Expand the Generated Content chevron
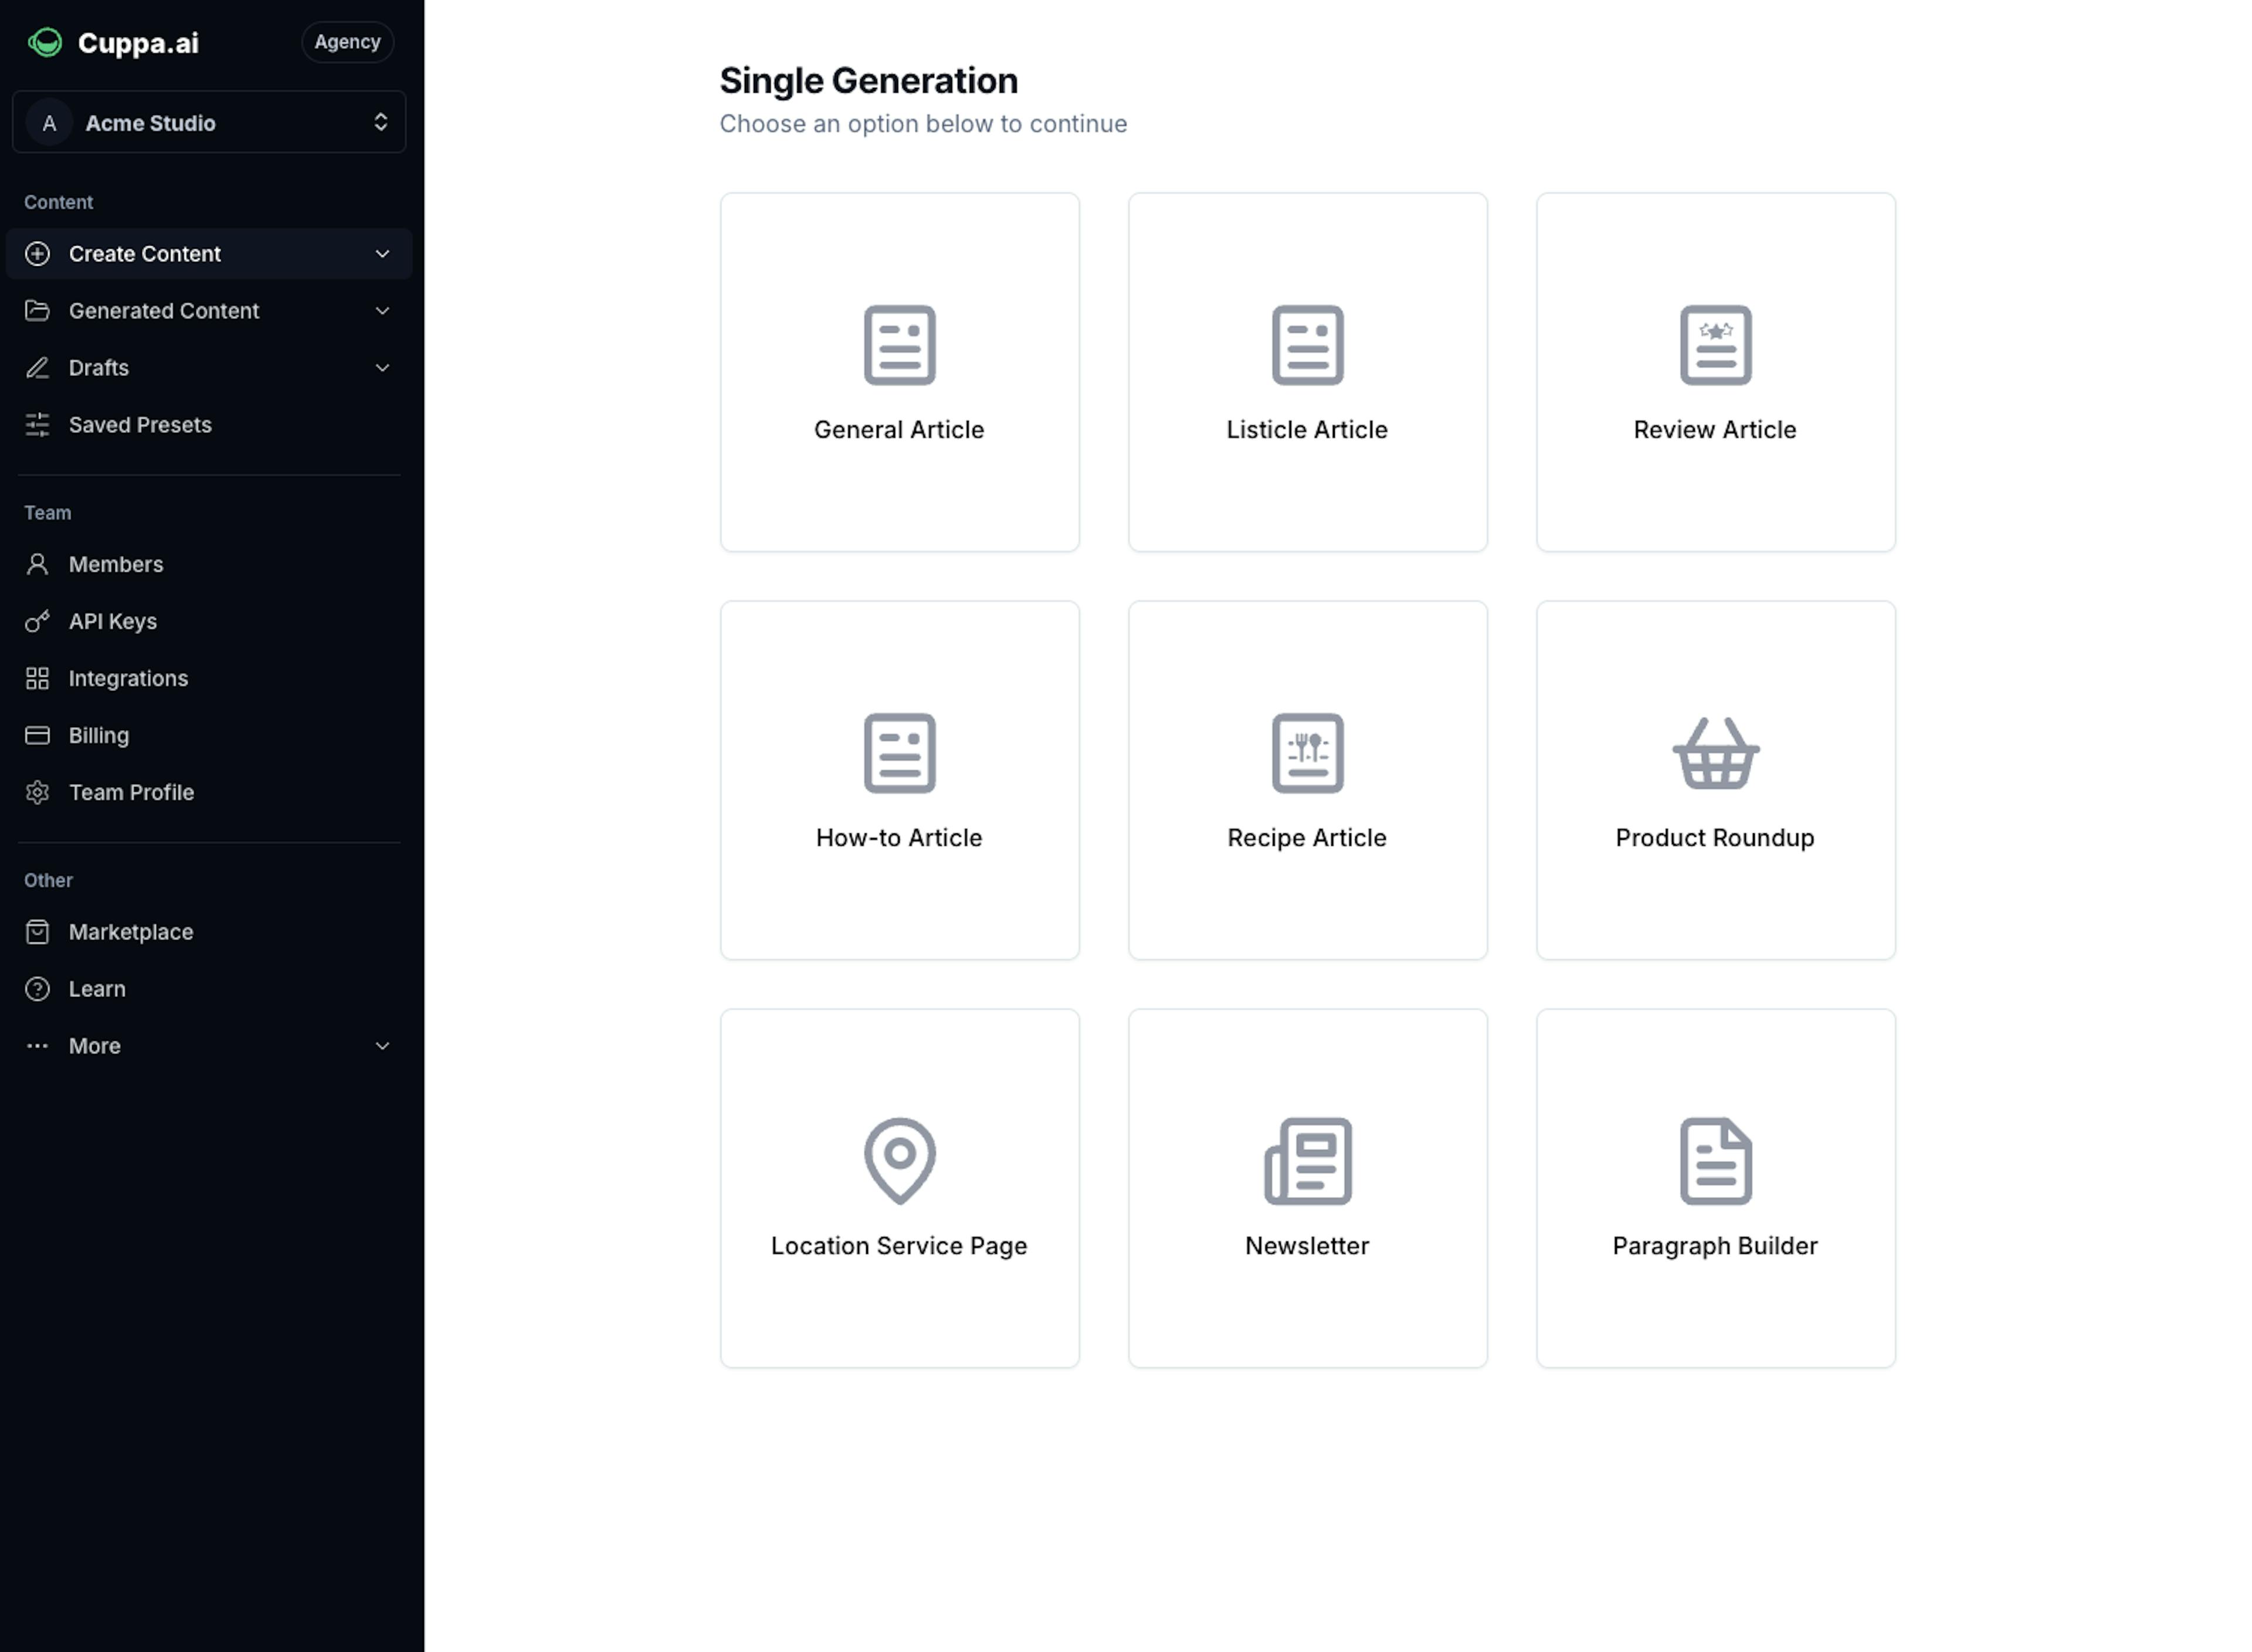Screen dimensions: 2252x1652 click(x=382, y=311)
